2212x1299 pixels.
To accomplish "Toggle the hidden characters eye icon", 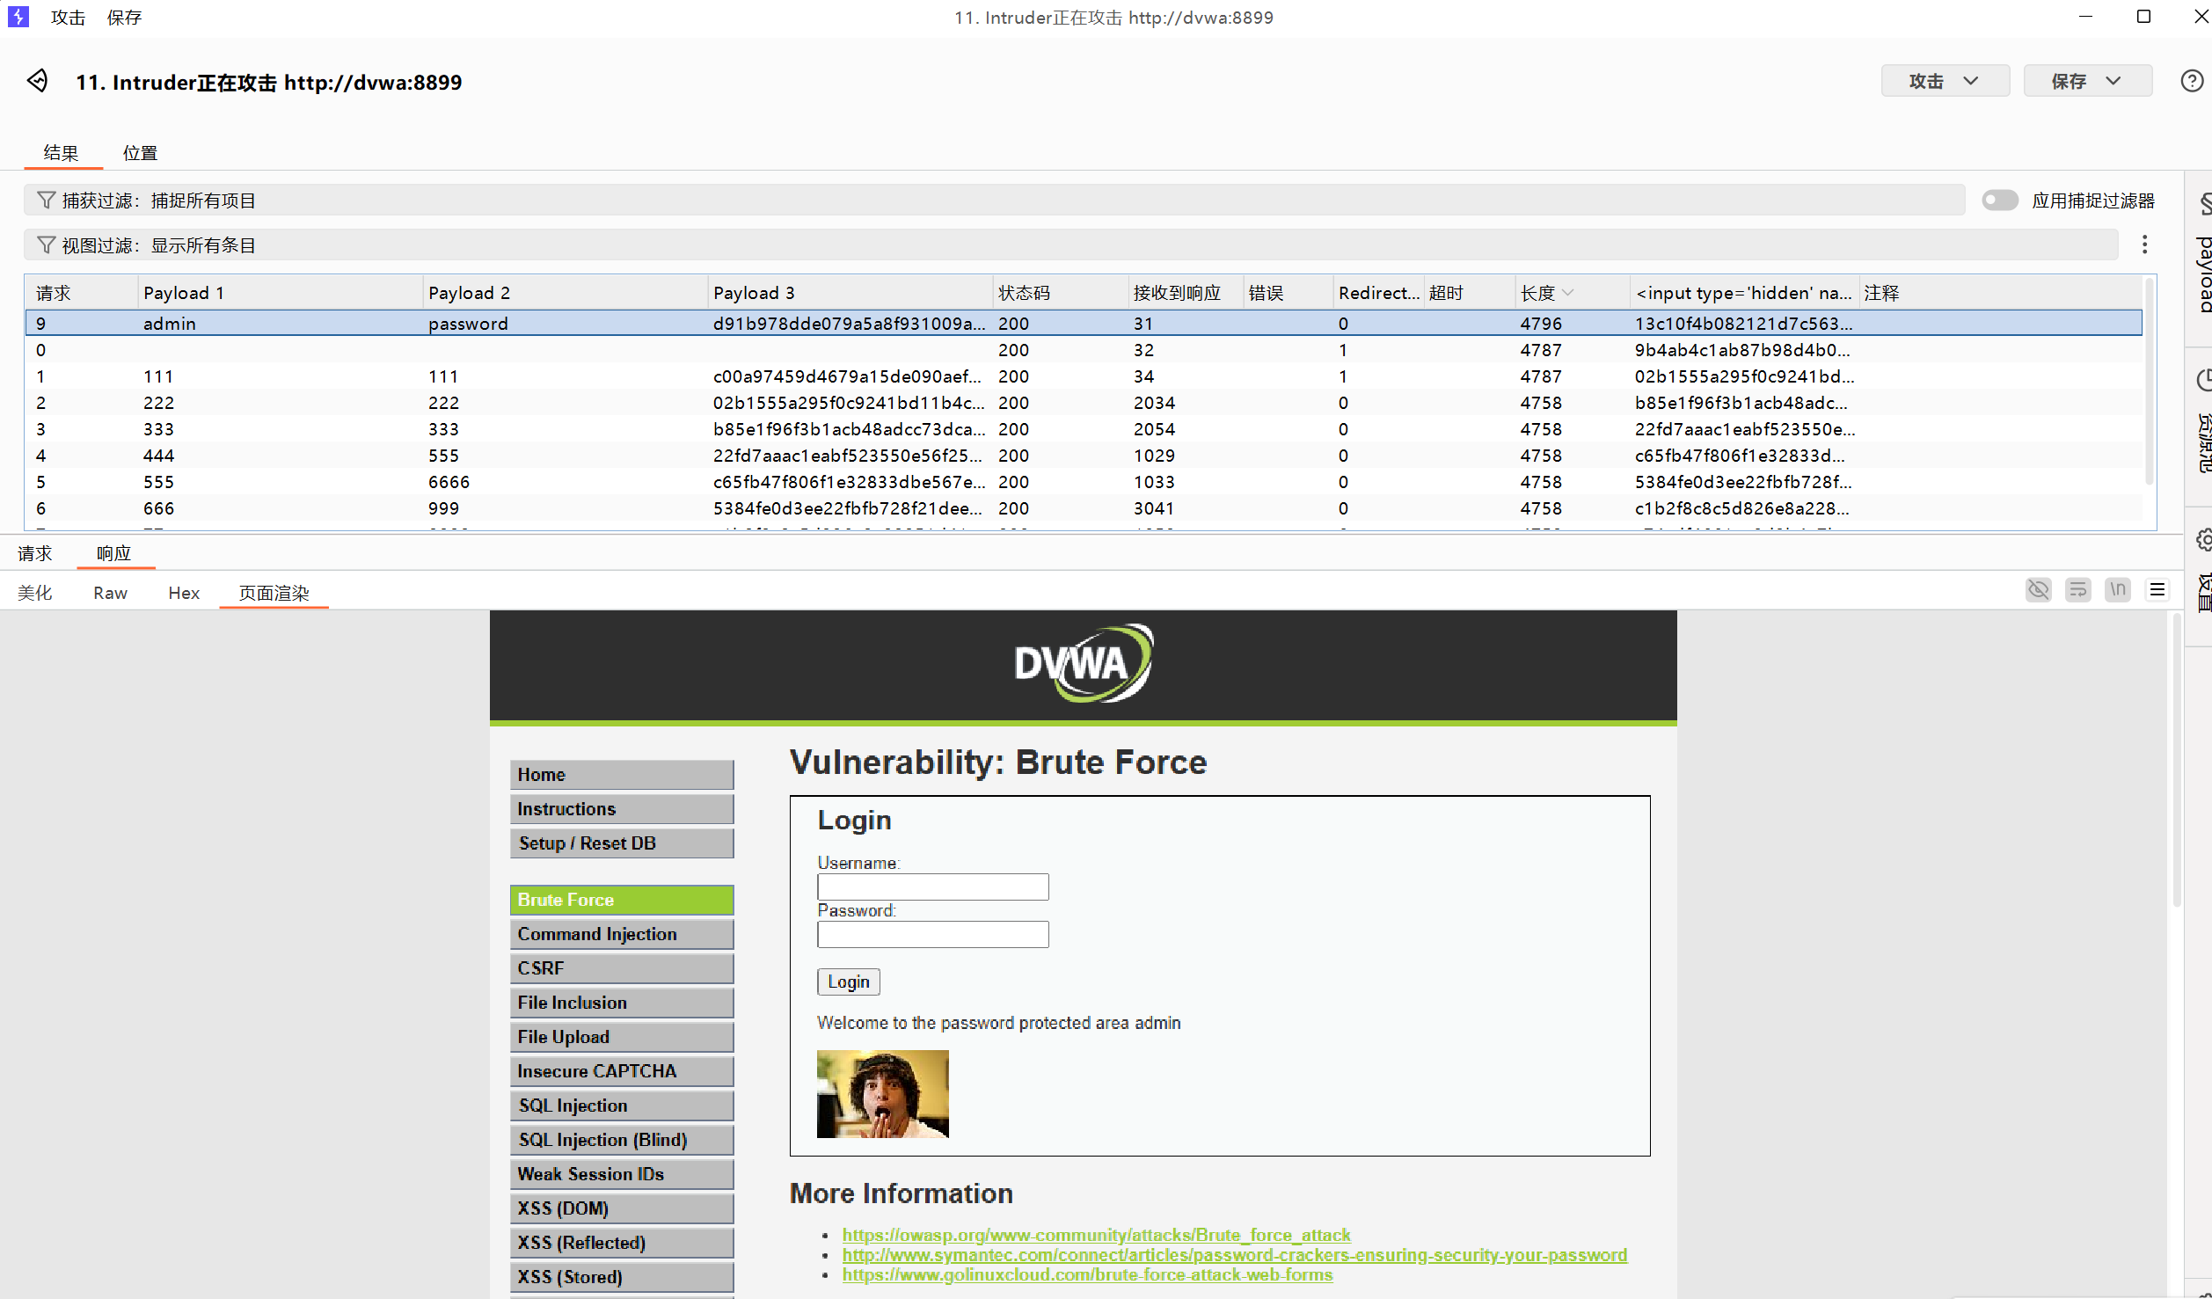I will [x=2038, y=589].
